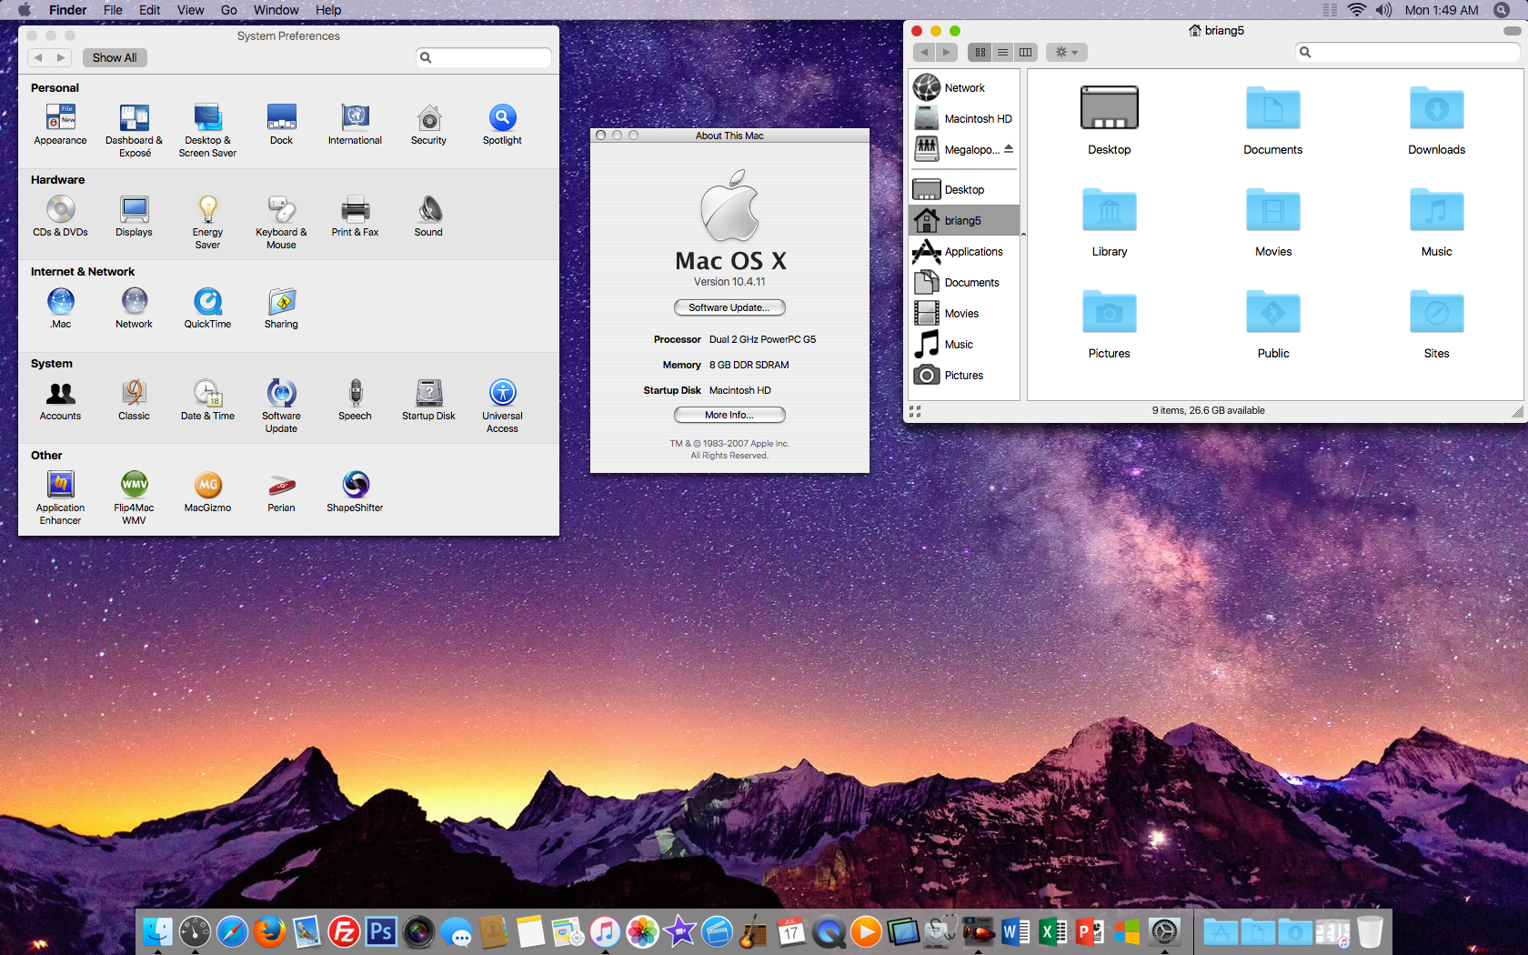
Task: Open the View menu
Action: (191, 10)
